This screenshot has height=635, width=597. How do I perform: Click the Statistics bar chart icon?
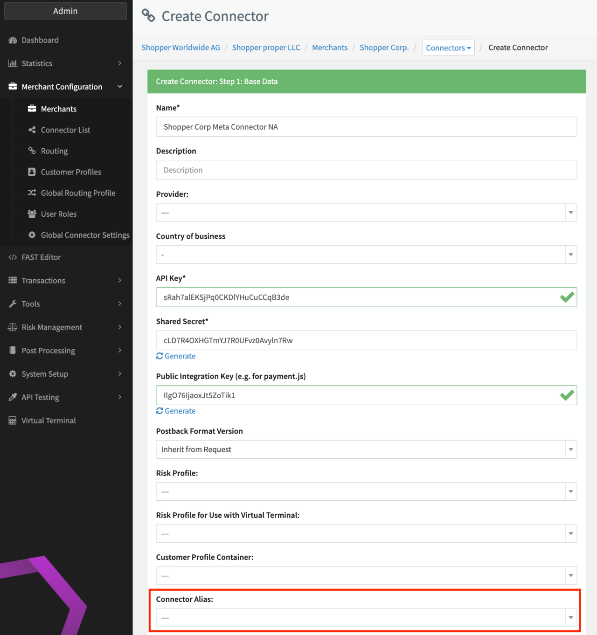click(13, 63)
